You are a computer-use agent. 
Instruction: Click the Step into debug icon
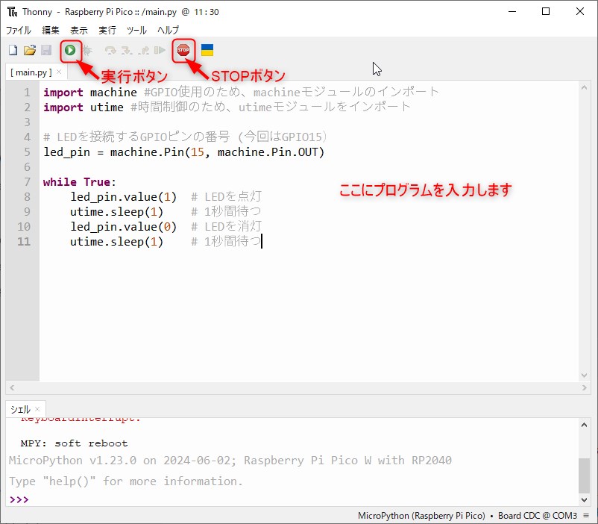coord(127,50)
